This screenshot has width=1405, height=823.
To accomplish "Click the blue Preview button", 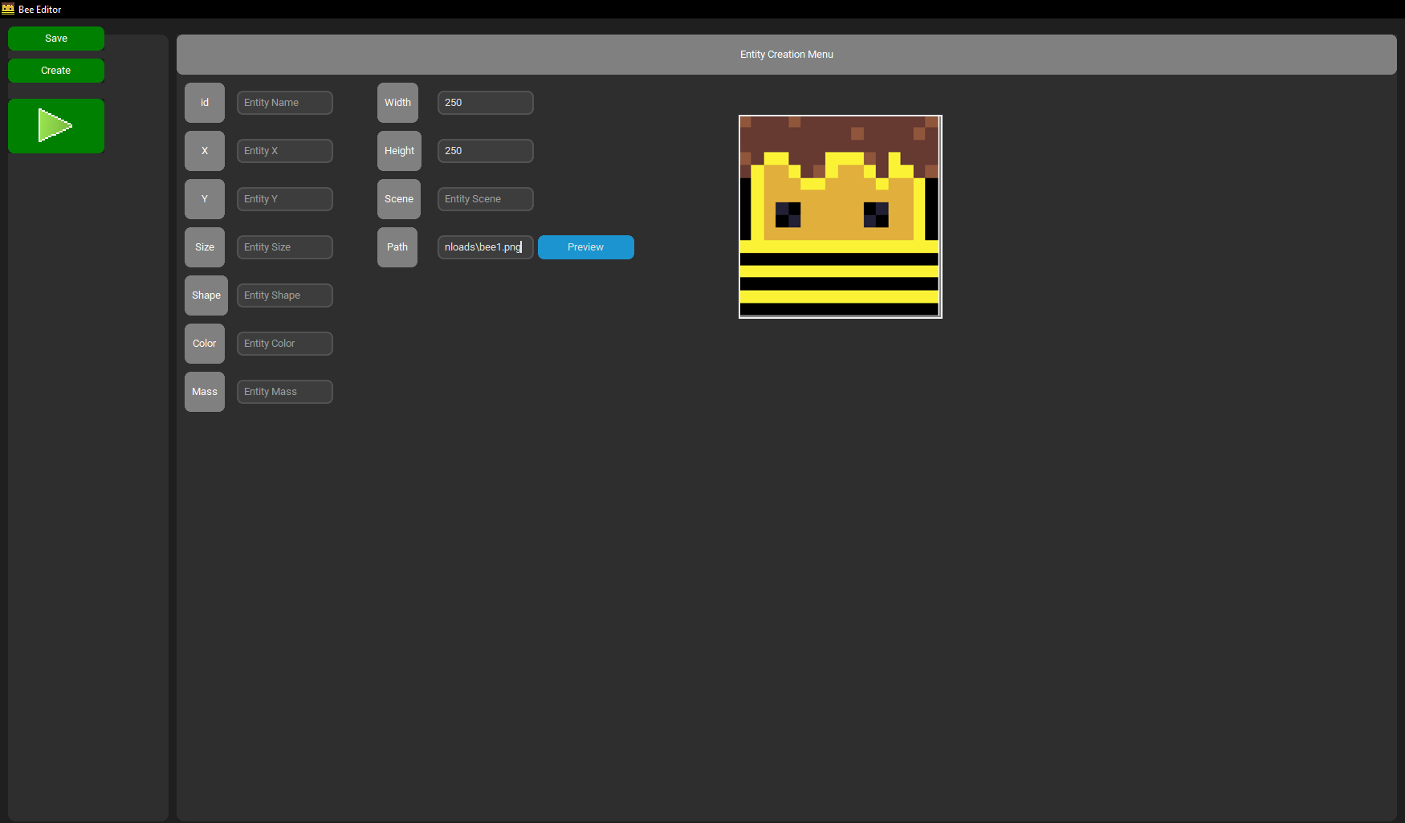I will pyautogui.click(x=586, y=247).
